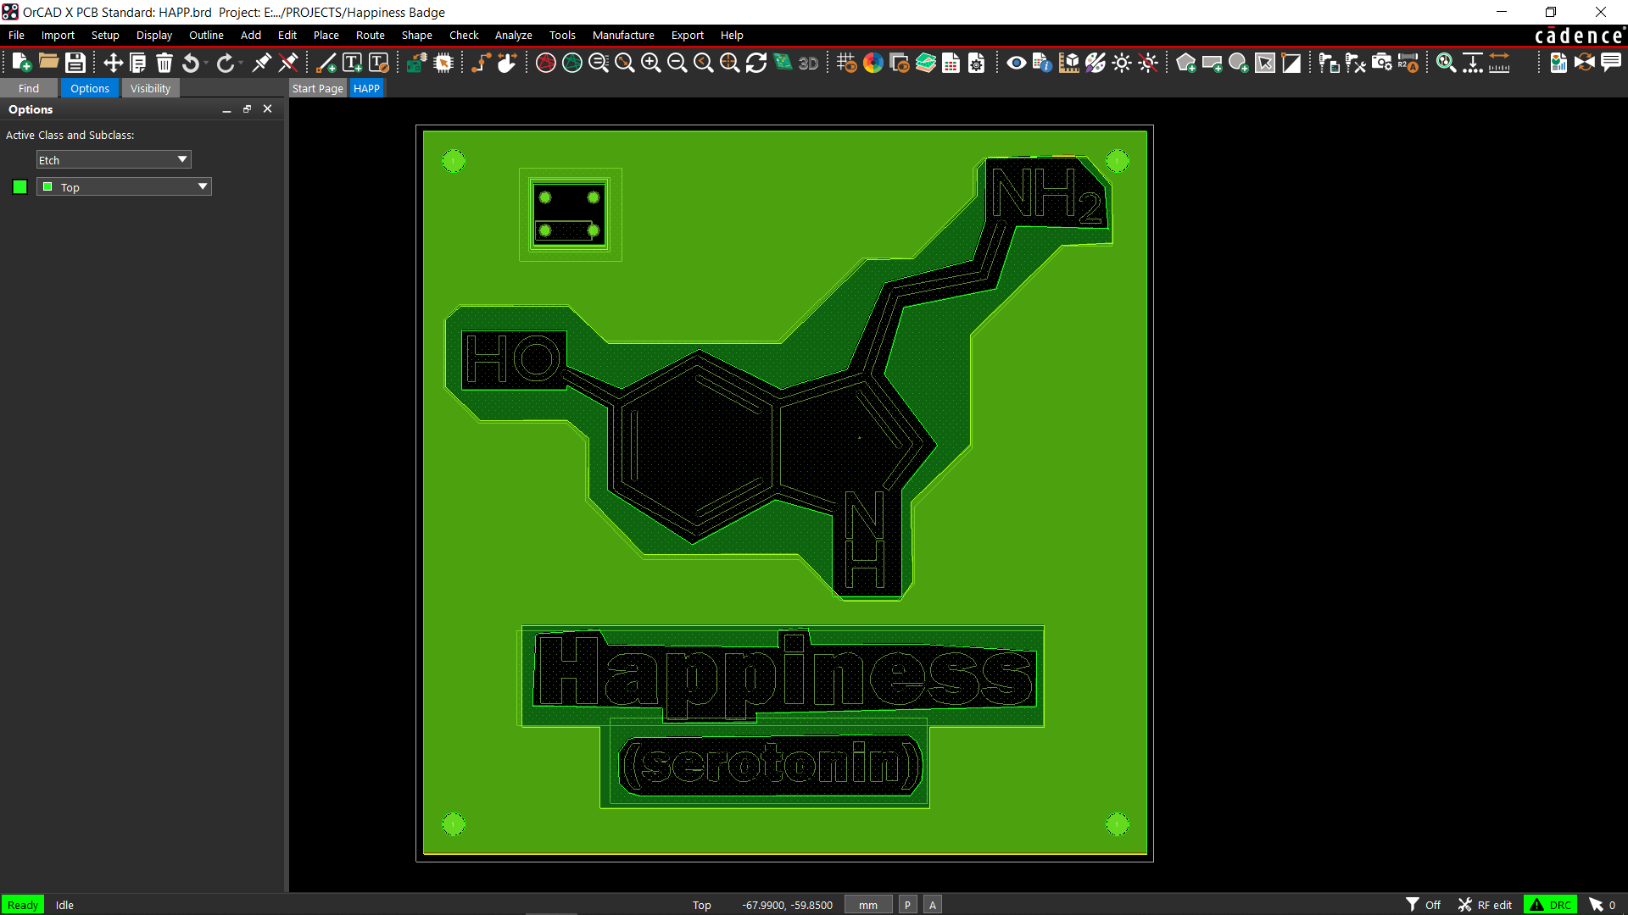Screen dimensions: 1628x915
Task: Float the Options panel
Action: point(247,109)
